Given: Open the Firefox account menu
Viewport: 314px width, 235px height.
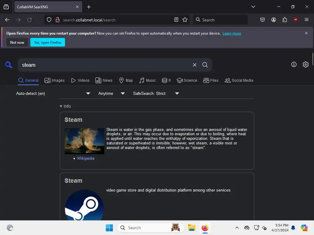Looking at the screenshot, I should [x=274, y=20].
